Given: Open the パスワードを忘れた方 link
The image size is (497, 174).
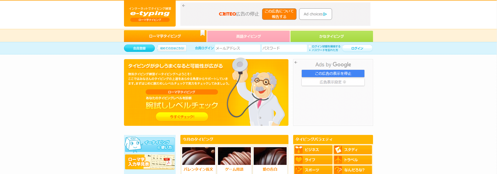Looking at the screenshot, I should click(325, 50).
